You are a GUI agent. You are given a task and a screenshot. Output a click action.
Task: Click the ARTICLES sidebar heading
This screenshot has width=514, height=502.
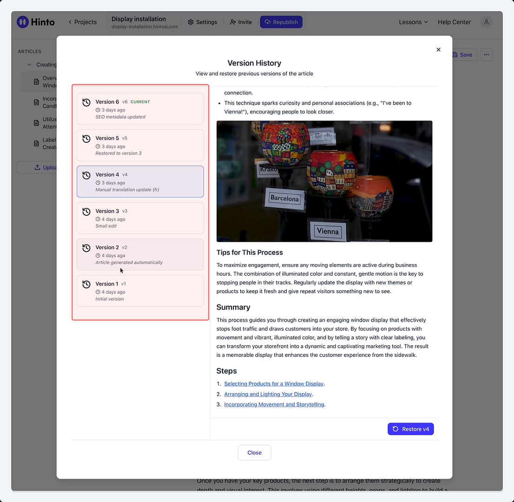[29, 52]
